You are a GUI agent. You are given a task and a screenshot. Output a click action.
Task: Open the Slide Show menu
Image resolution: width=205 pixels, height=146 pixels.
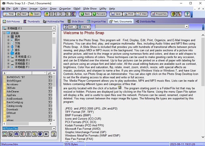(90, 9)
